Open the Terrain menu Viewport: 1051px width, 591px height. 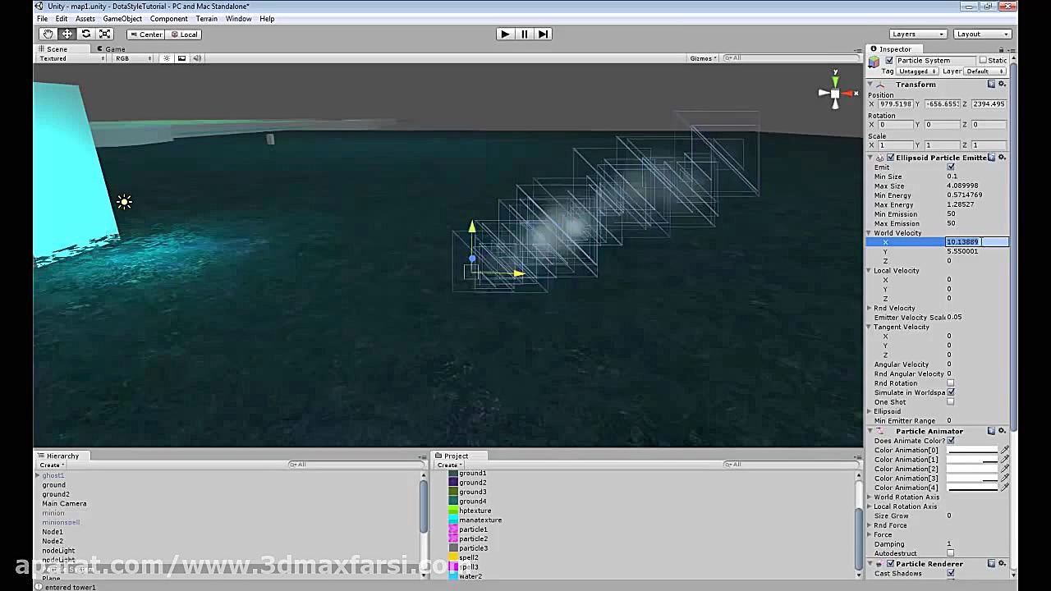[206, 18]
